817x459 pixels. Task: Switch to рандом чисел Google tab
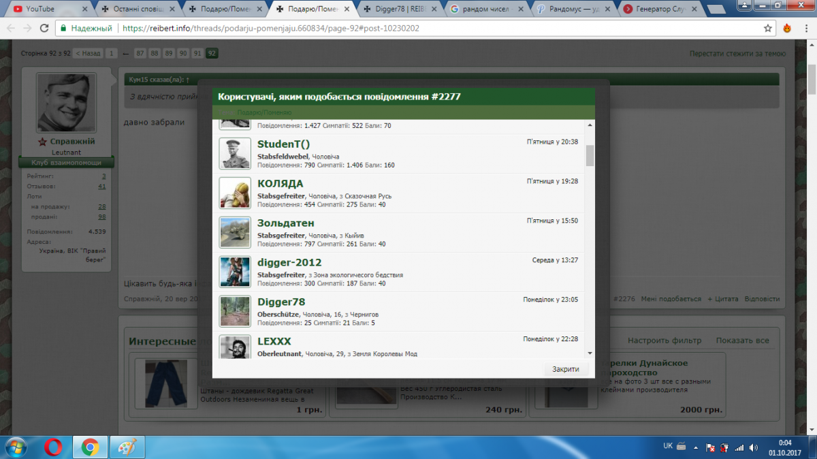coord(487,9)
